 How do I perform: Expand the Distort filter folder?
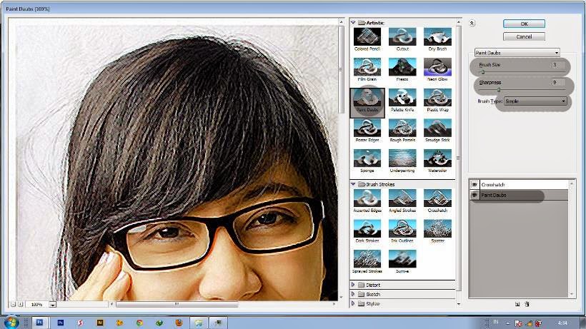(x=353, y=285)
